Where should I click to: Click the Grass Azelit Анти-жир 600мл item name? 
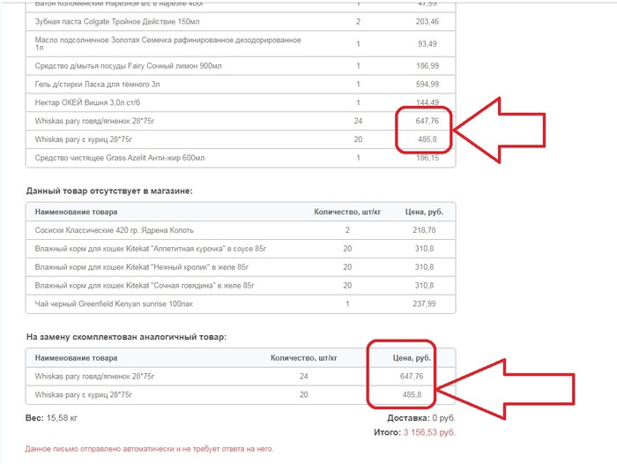(120, 158)
